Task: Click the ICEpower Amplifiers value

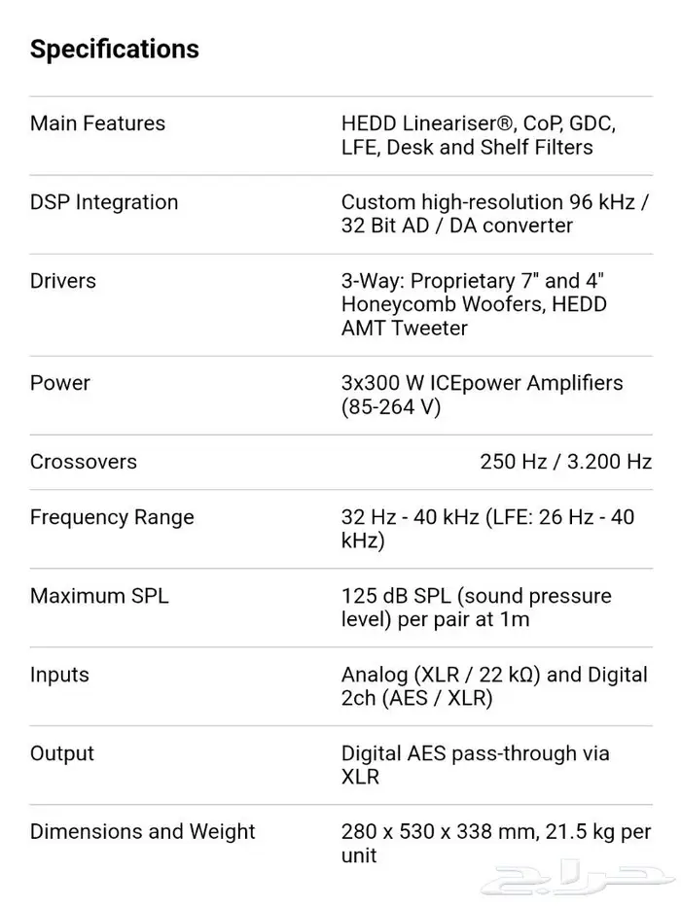Action: pyautogui.click(x=483, y=395)
